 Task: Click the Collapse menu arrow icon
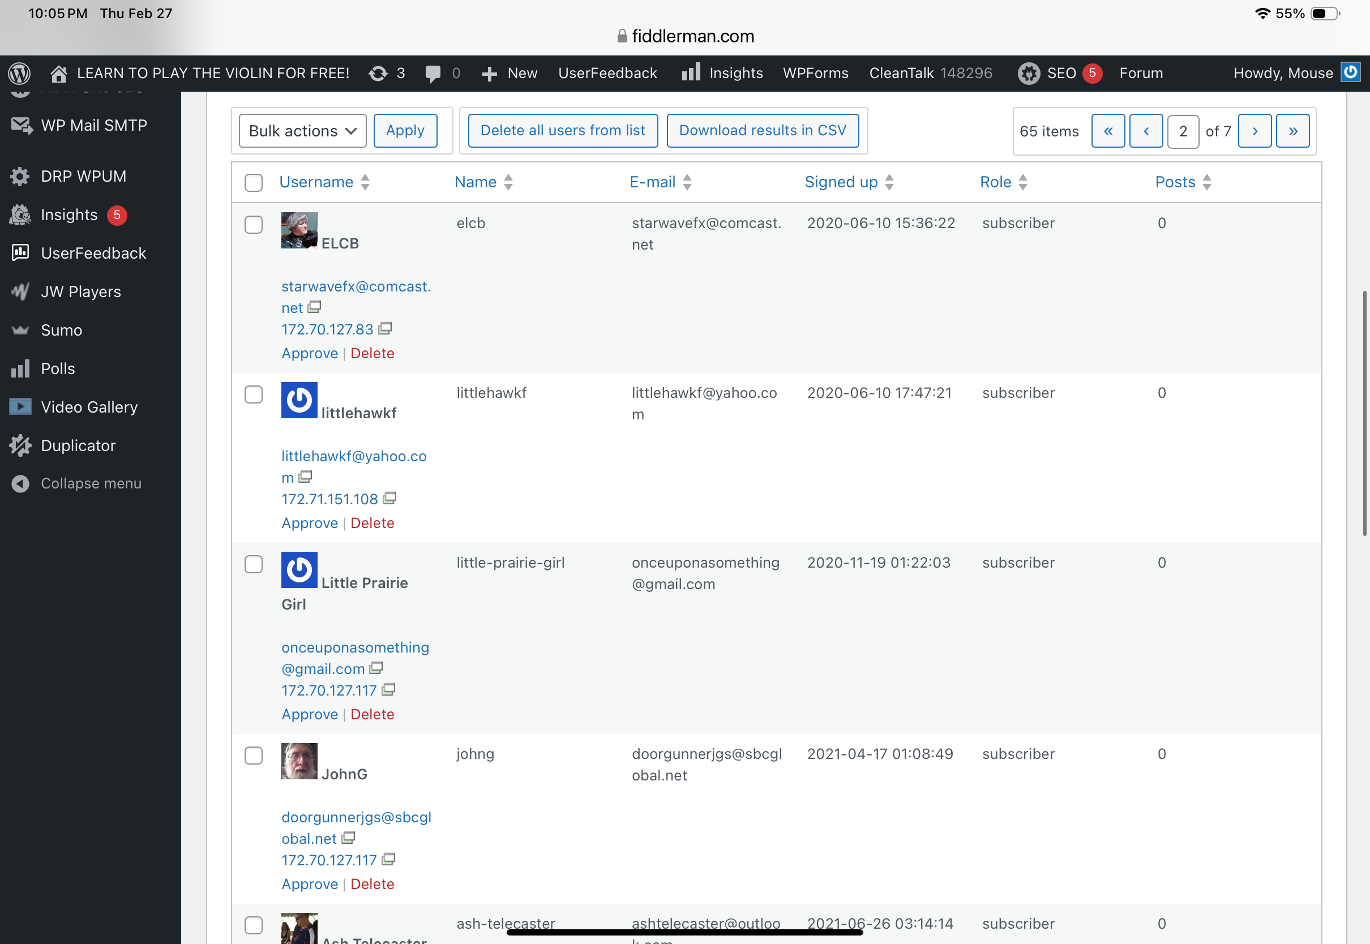[20, 484]
